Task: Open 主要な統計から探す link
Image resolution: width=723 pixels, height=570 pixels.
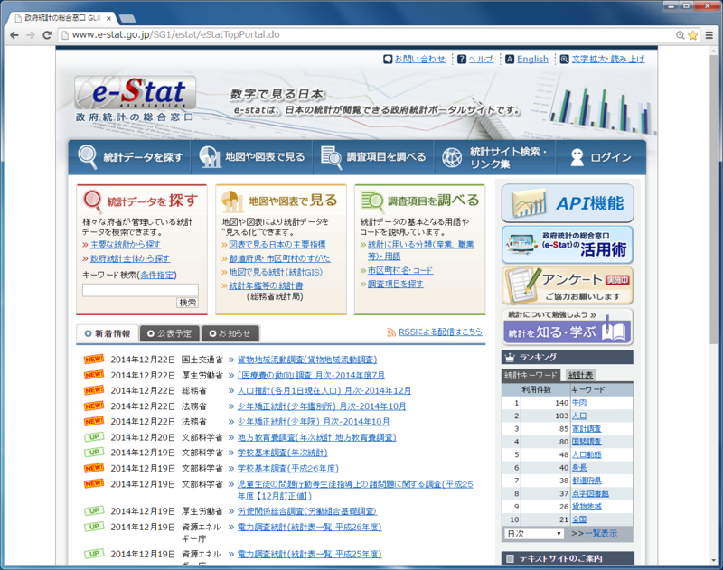Action: [x=126, y=245]
